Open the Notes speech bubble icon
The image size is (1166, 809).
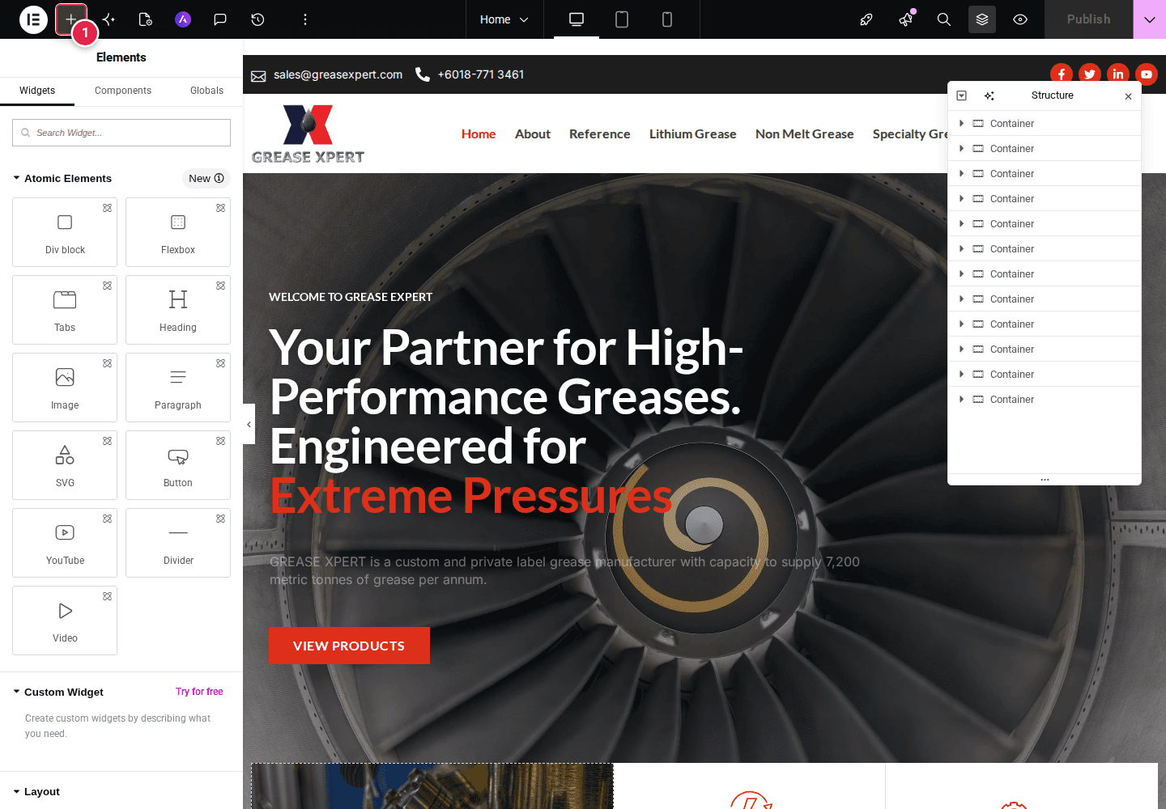(220, 19)
